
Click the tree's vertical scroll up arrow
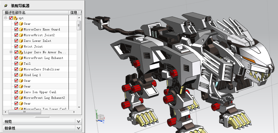coord(79,17)
